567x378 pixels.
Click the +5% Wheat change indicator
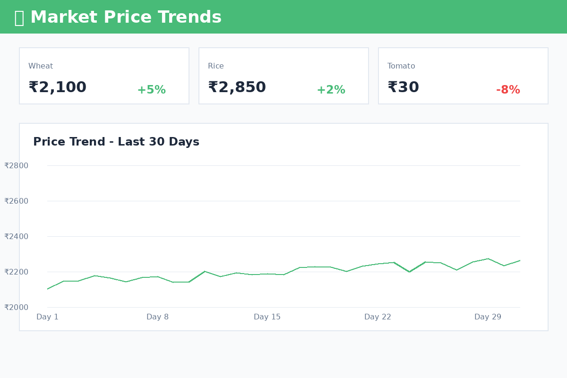(151, 90)
